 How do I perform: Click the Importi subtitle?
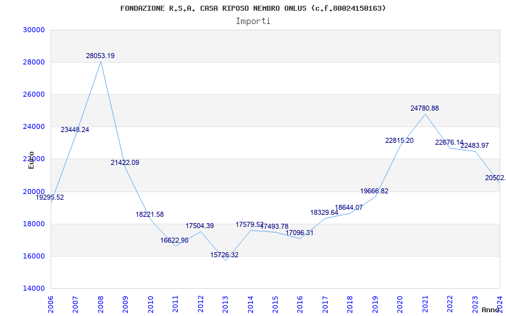pyautogui.click(x=253, y=21)
